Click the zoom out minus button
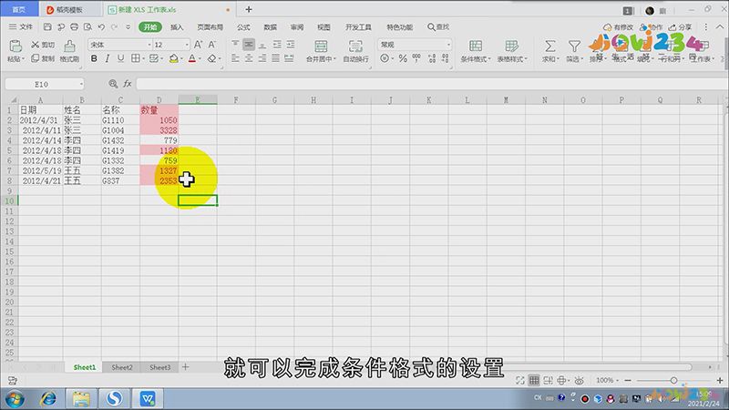This screenshot has height=410, width=729. (x=628, y=380)
